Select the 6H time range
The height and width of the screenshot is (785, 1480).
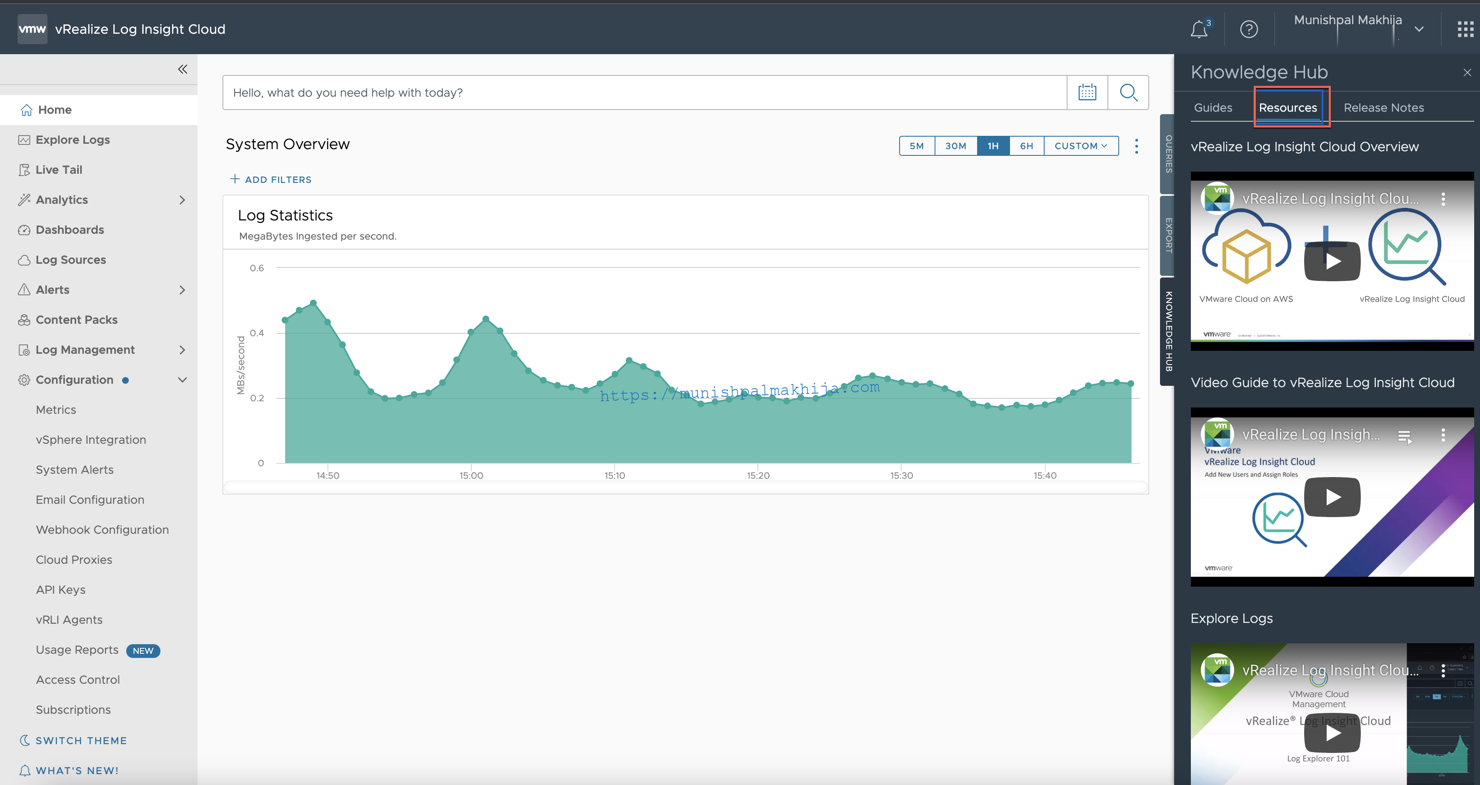point(1027,146)
